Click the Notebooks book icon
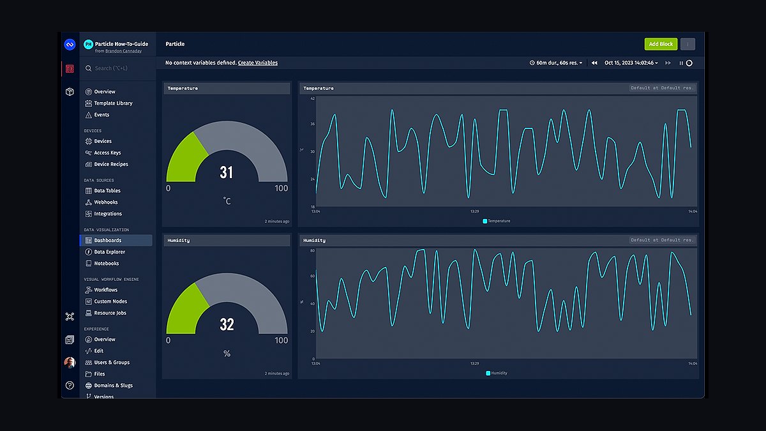This screenshot has width=766, height=431. point(88,263)
